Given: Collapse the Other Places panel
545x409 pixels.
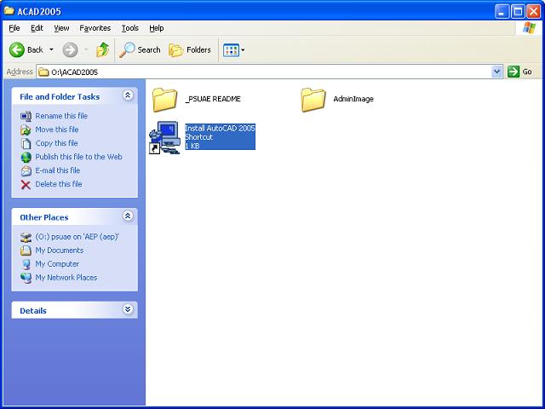Looking at the screenshot, I should point(128,216).
